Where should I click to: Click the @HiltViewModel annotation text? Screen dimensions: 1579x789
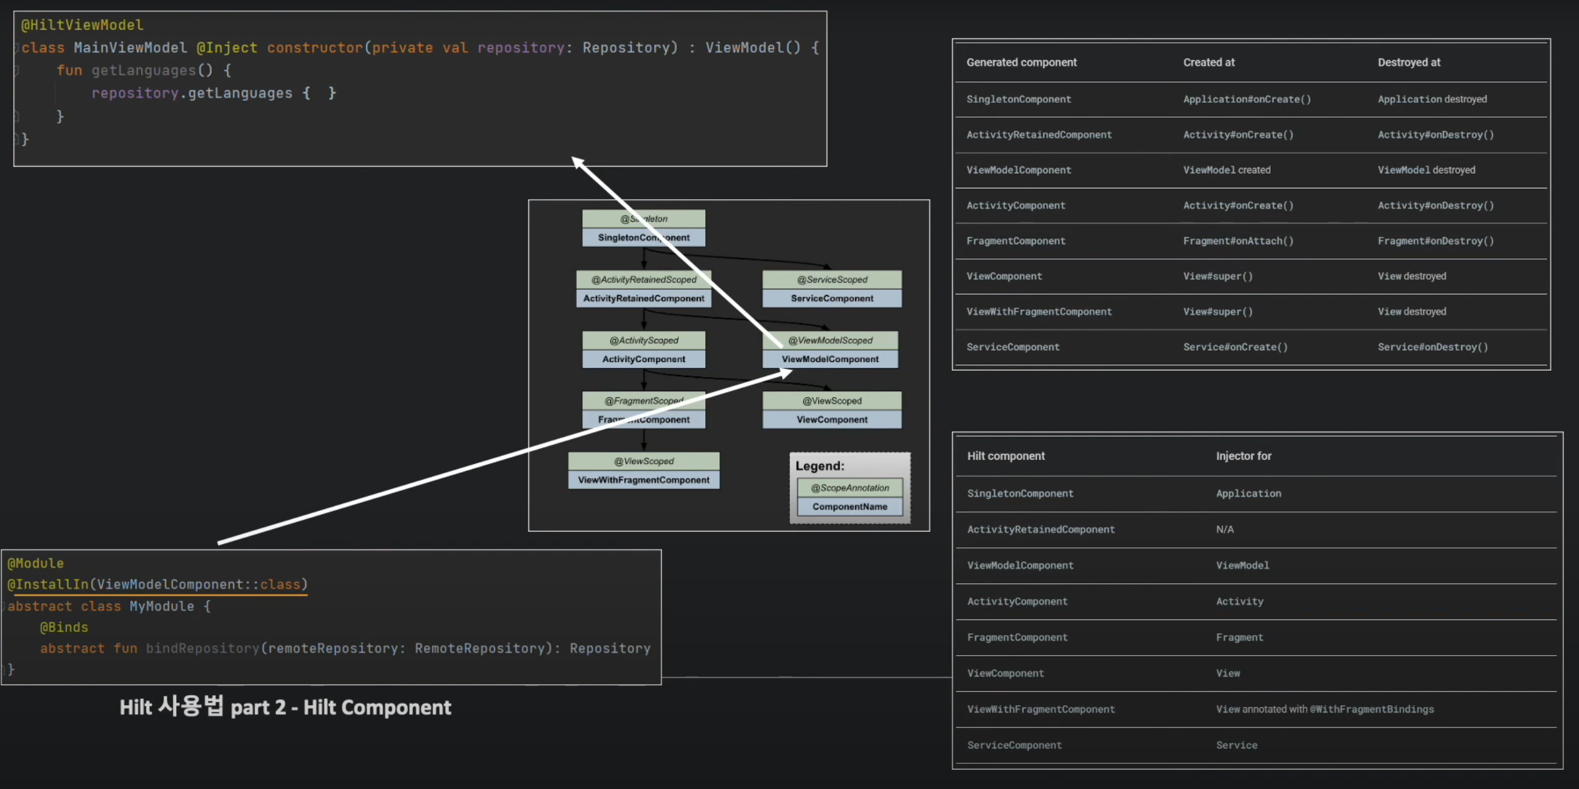click(82, 25)
